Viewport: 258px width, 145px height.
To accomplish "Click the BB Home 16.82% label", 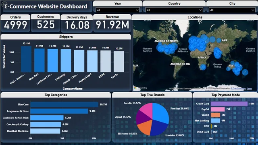I will tap(127, 134).
